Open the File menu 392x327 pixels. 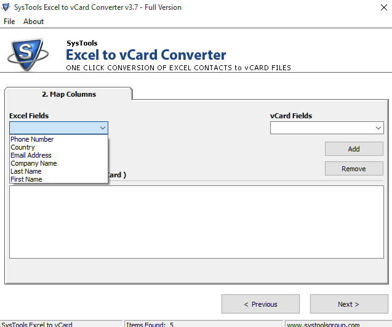tap(9, 22)
